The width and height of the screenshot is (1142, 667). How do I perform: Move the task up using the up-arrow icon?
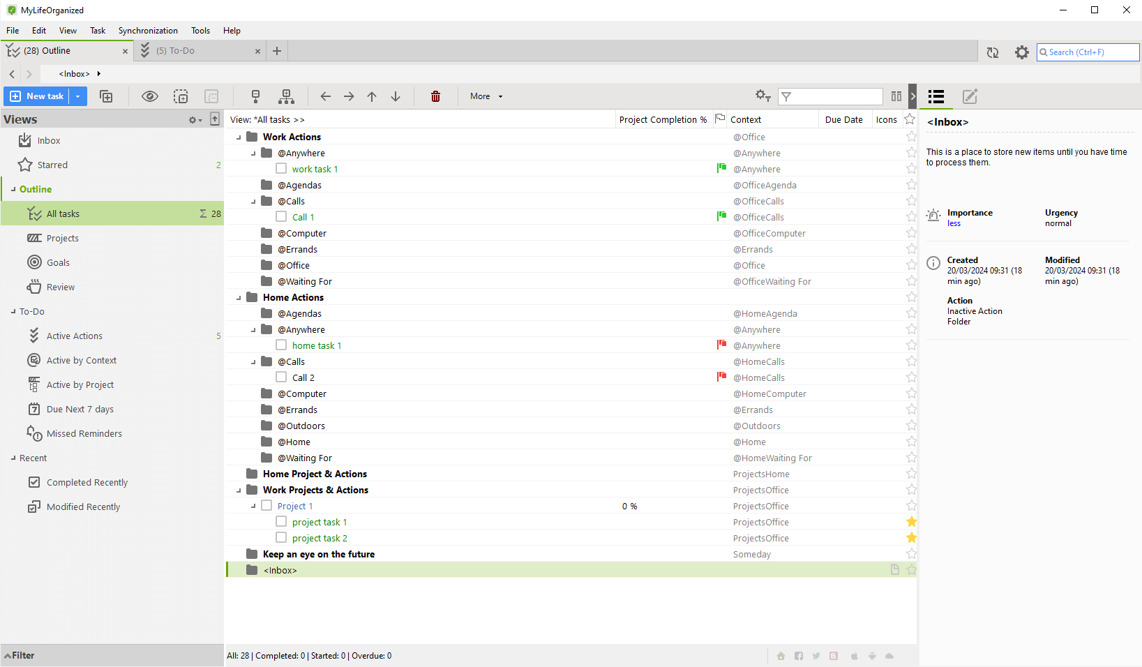pos(372,96)
